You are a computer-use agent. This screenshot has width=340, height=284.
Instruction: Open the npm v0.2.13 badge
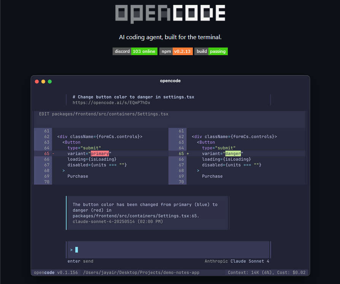click(x=176, y=51)
